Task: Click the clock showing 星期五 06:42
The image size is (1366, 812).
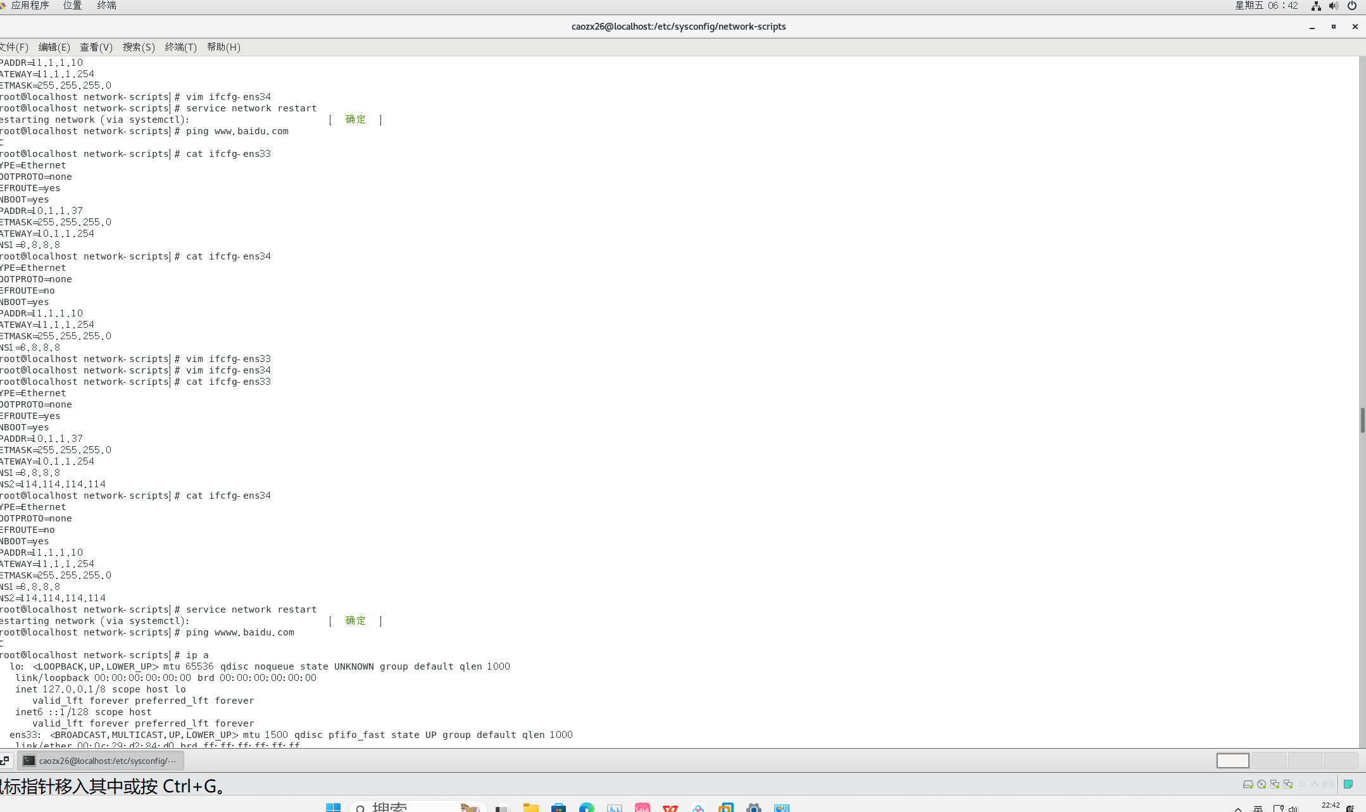Action: coord(1266,6)
